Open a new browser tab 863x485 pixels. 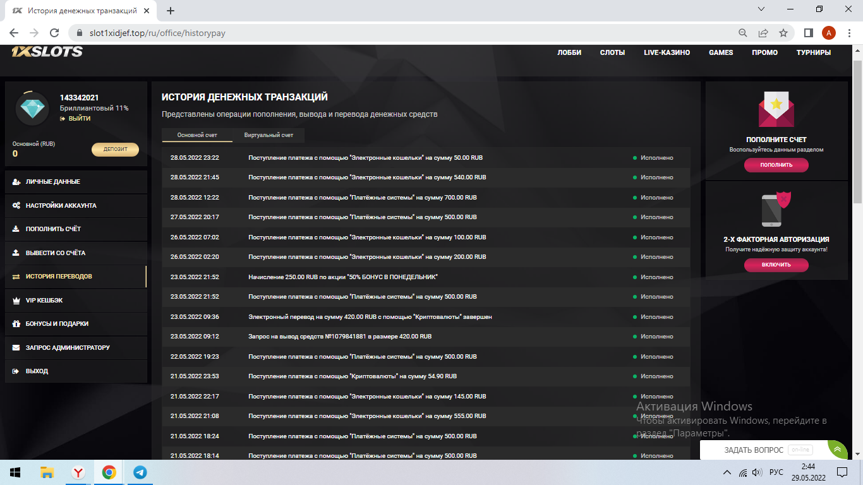[170, 10]
